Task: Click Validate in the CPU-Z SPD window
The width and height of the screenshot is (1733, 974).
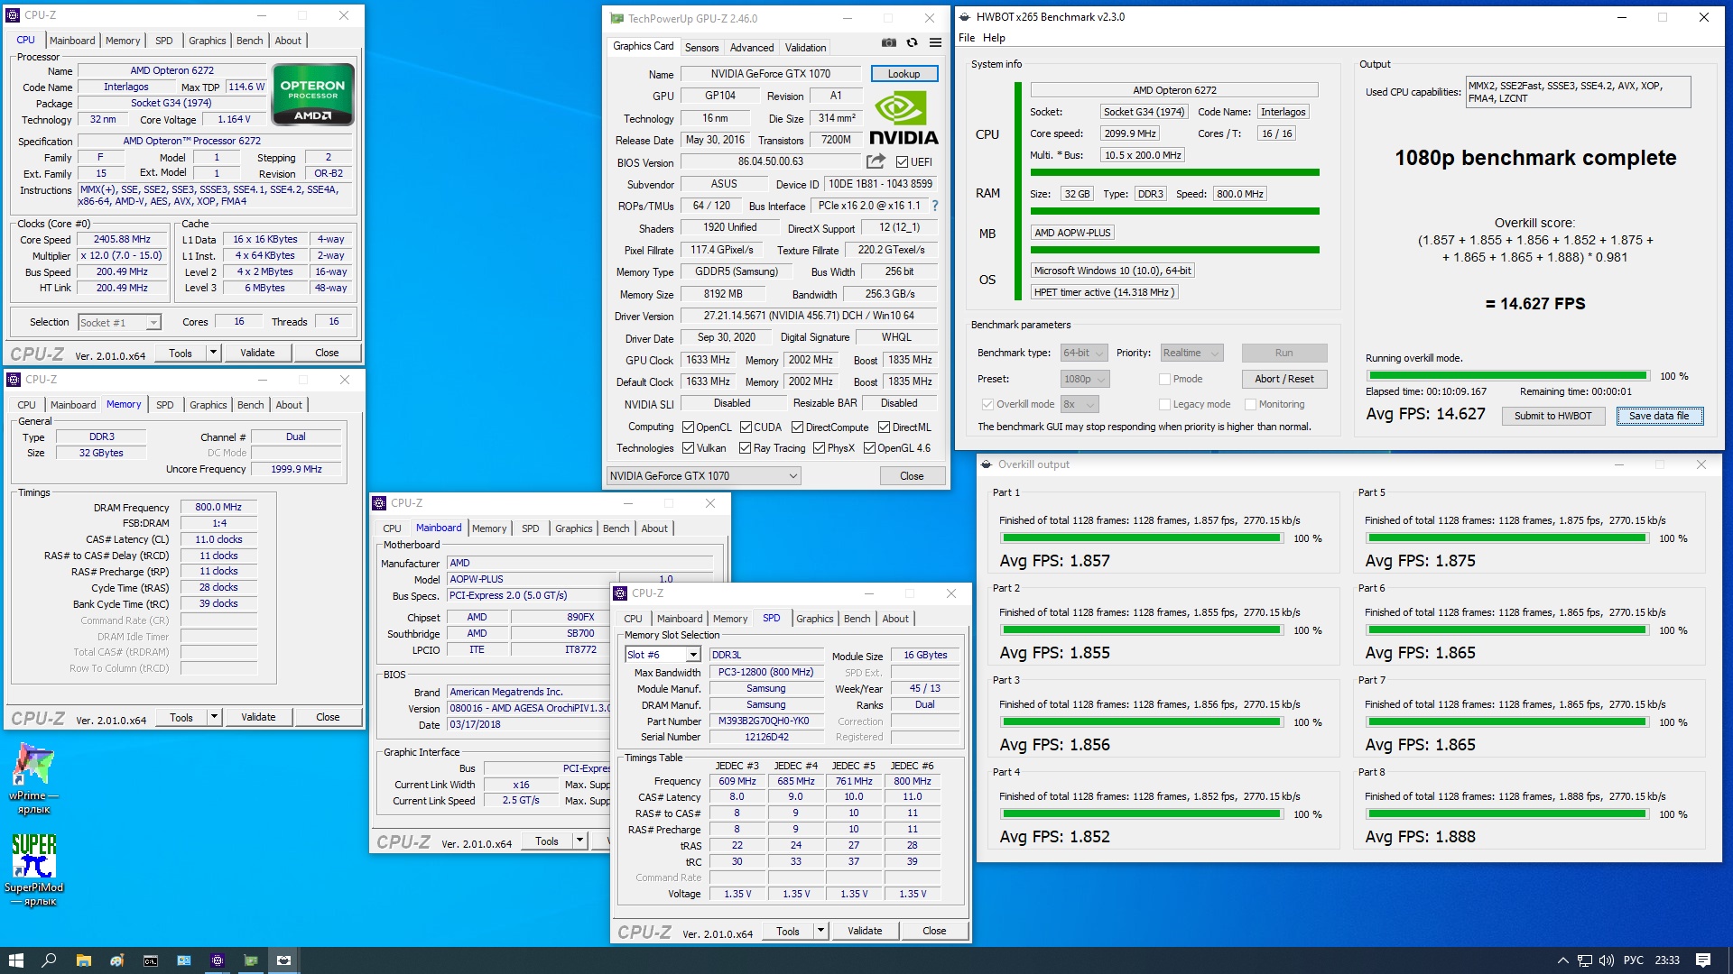Action: pos(865,931)
